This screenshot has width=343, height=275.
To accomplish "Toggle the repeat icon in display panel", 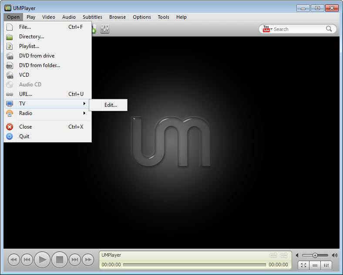I will (273, 255).
